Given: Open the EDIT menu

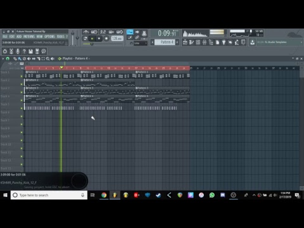Looking at the screenshot, I should pyautogui.click(x=12, y=37).
